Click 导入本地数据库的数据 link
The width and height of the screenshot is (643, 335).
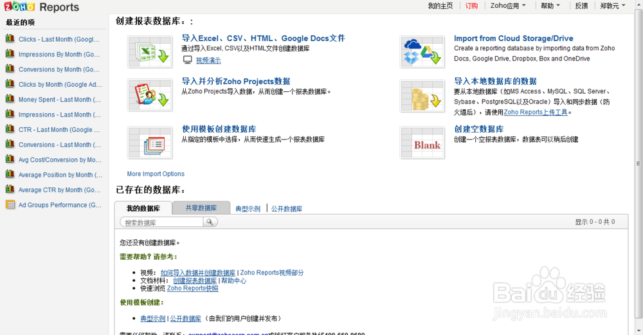[495, 81]
